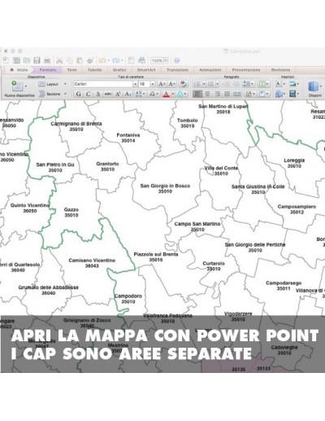Click the Paste clipboard icon

(80, 60)
